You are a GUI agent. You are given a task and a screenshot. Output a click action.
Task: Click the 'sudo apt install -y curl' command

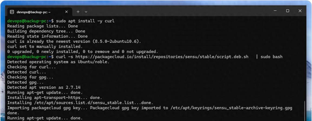(85, 21)
